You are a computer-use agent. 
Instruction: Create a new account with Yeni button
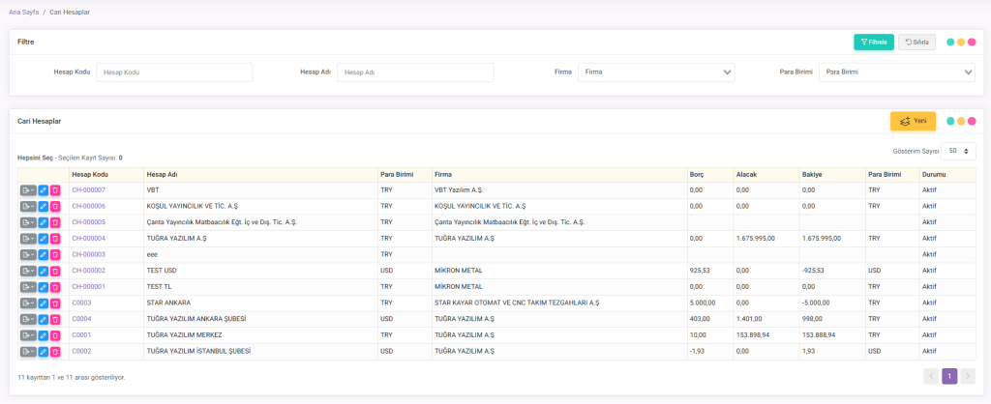pos(913,121)
